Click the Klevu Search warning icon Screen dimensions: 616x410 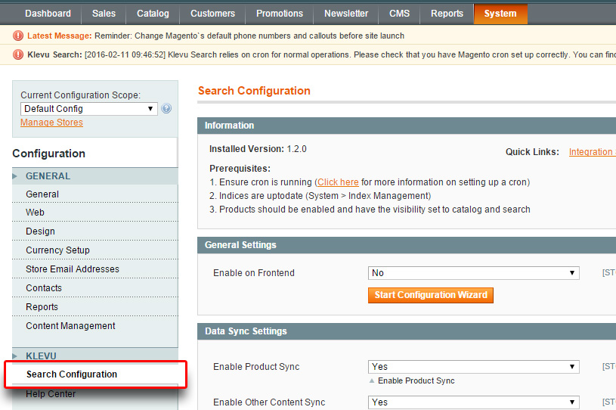(x=18, y=54)
